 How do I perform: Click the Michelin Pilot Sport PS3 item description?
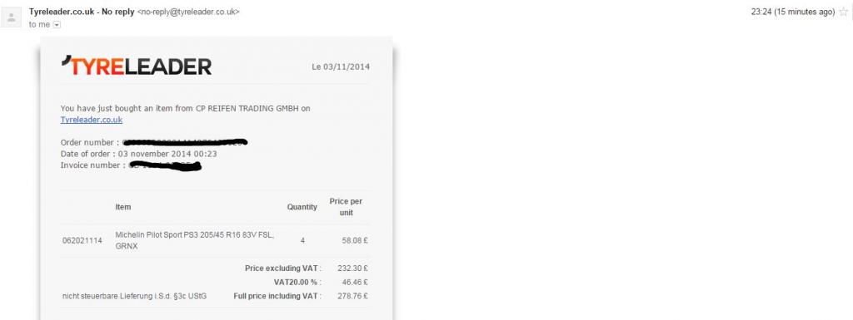(x=195, y=240)
